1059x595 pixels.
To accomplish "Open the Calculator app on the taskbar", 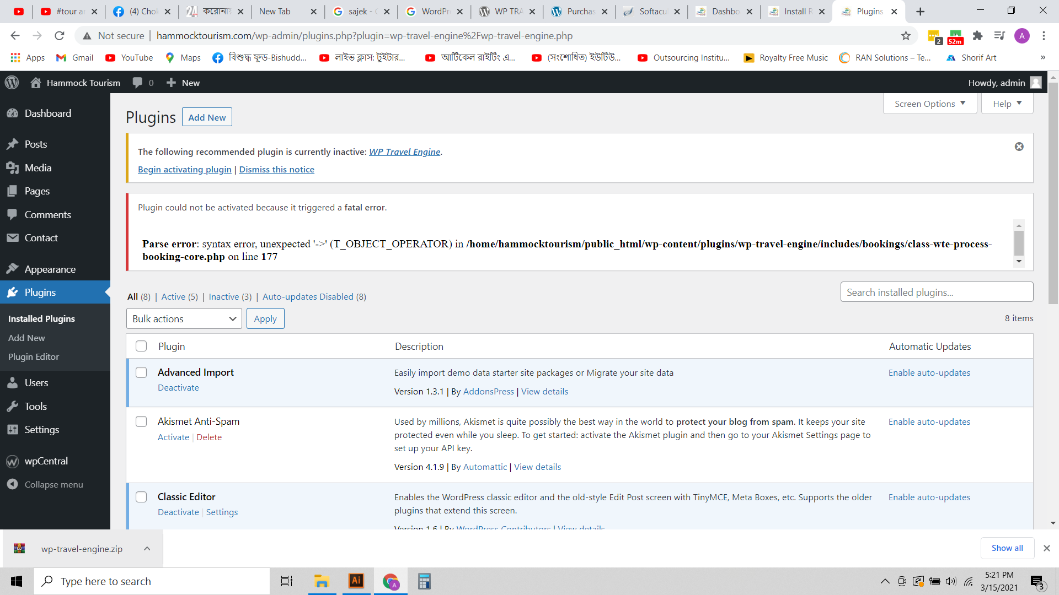I will (x=424, y=581).
